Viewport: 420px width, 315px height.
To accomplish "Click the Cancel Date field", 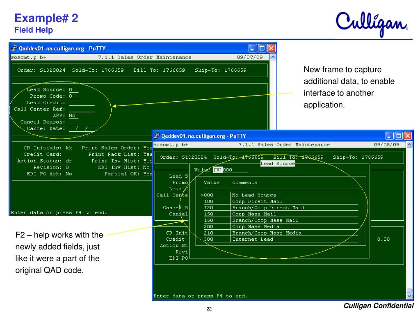I will point(82,128).
